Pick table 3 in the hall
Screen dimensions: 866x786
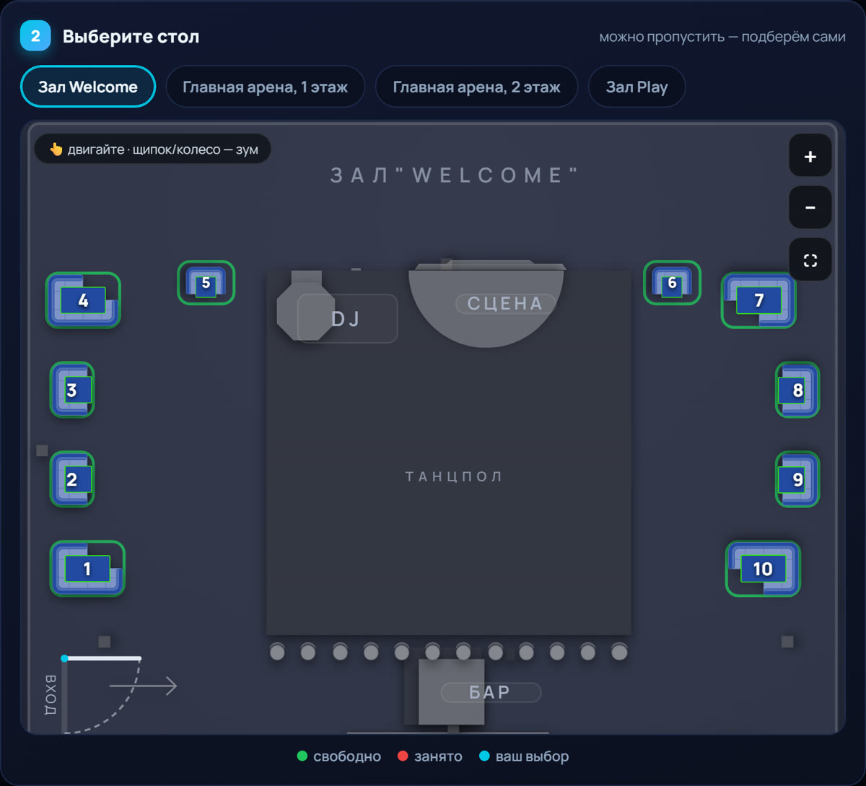click(72, 390)
